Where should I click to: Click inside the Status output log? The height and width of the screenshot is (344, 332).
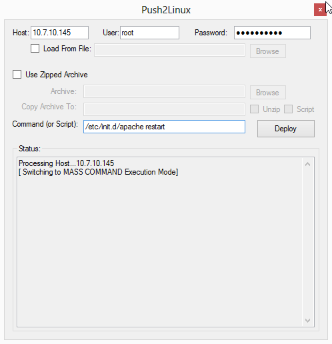tap(159, 242)
